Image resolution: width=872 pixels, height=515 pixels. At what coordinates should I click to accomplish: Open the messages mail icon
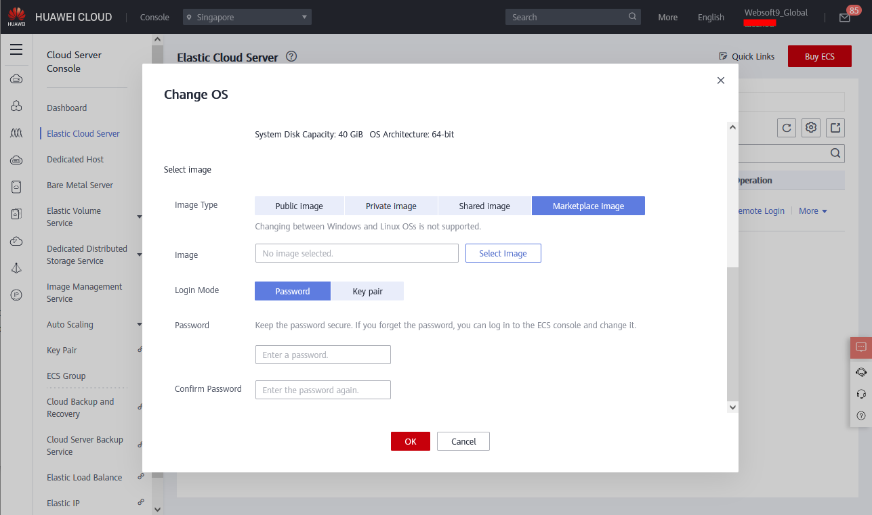coord(844,18)
